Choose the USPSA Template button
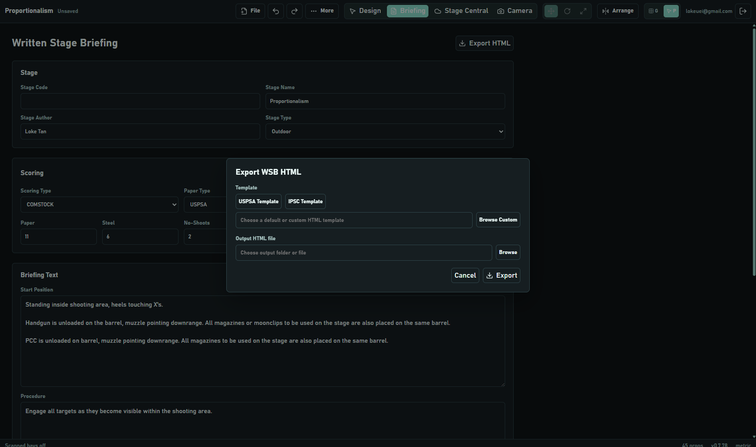 coord(258,201)
